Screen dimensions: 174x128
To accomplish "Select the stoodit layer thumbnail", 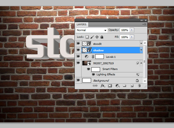I will [87, 43].
